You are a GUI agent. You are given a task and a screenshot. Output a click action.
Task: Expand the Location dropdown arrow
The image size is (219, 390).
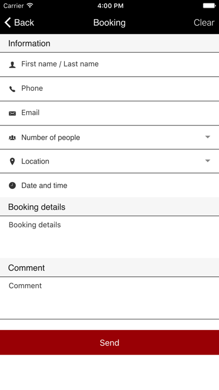coord(208,161)
